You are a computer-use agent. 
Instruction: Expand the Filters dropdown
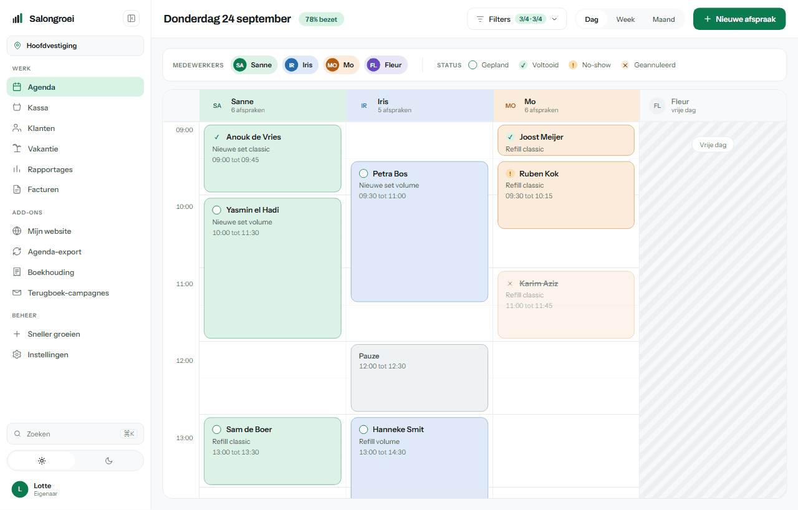click(517, 19)
